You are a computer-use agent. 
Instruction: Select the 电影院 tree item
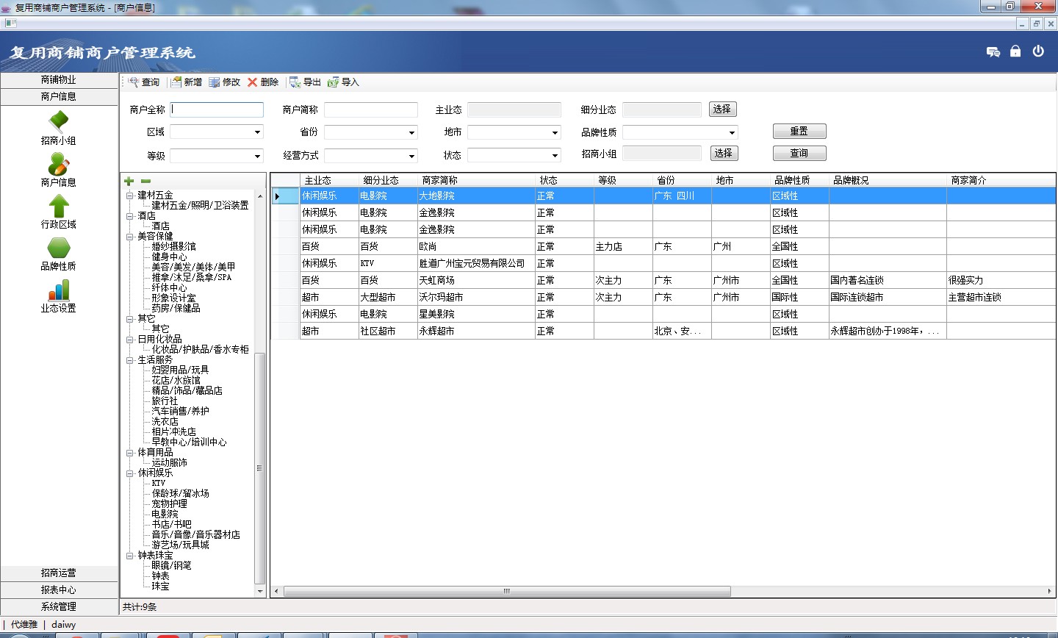[165, 515]
